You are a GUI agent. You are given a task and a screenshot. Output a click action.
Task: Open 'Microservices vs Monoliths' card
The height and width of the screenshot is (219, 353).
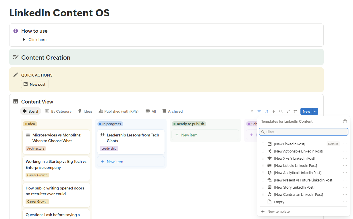56,142
